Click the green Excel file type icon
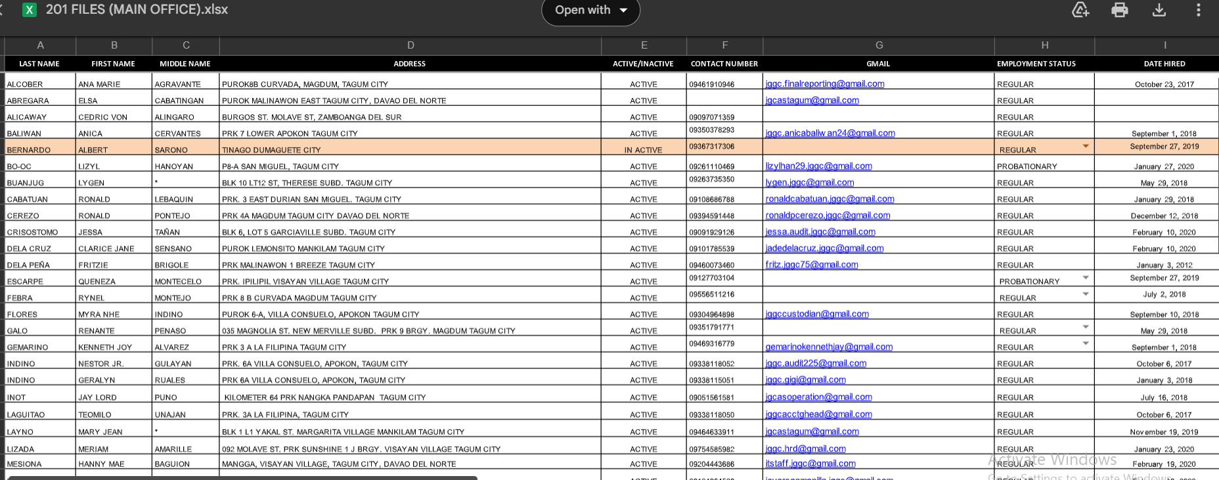The image size is (1219, 480). 29,10
